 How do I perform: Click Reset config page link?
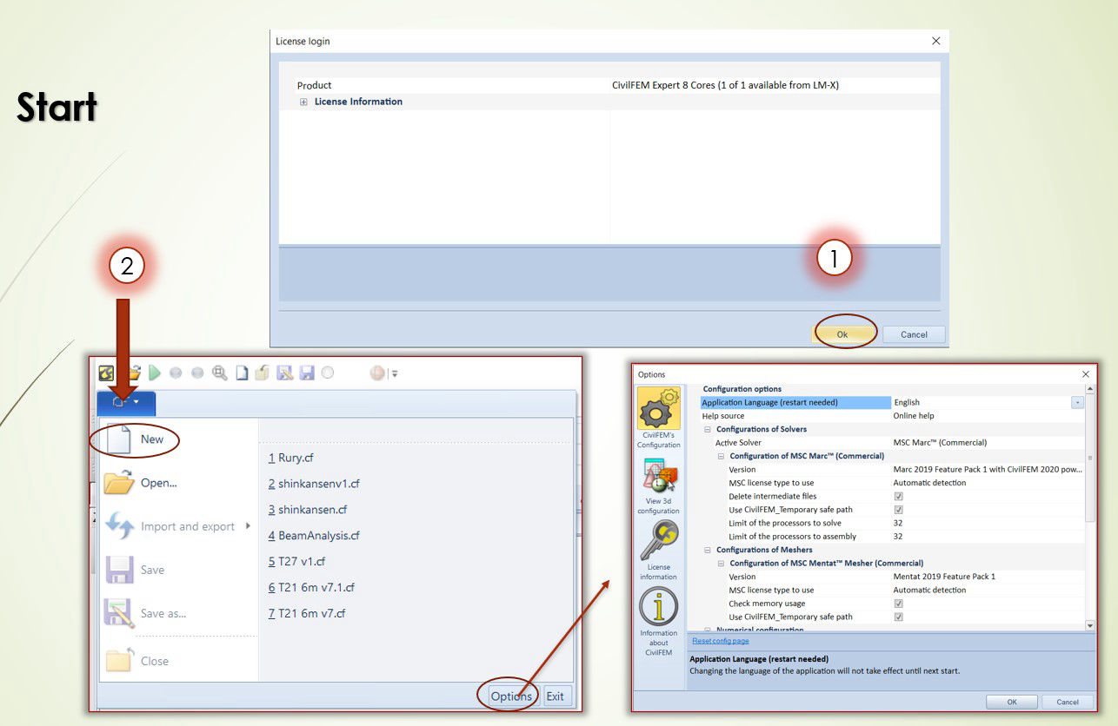[x=720, y=641]
